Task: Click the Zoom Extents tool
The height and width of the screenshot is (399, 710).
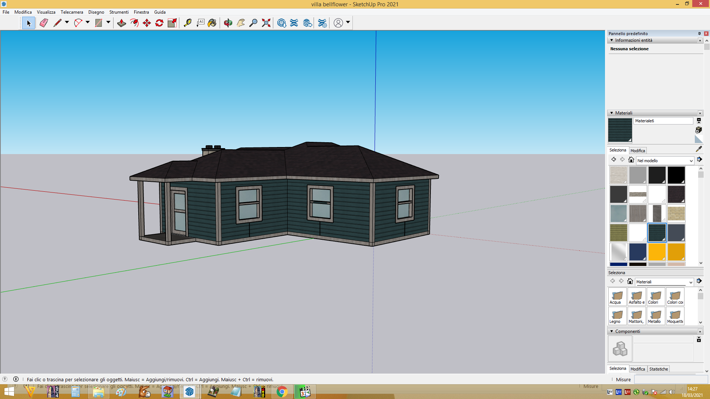Action: (x=266, y=23)
